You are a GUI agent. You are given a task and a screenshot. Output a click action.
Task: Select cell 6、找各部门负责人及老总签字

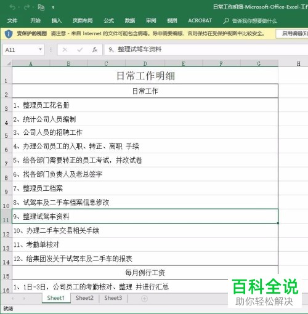click(145, 174)
